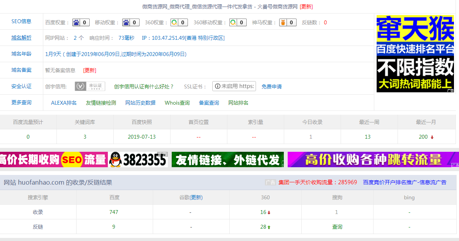This screenshot has width=459, height=241.
Task: Click the 搜索引擎 column header
Action: coord(38,197)
